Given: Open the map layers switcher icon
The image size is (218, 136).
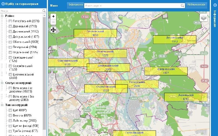Looking at the screenshot, I should tap(204, 18).
